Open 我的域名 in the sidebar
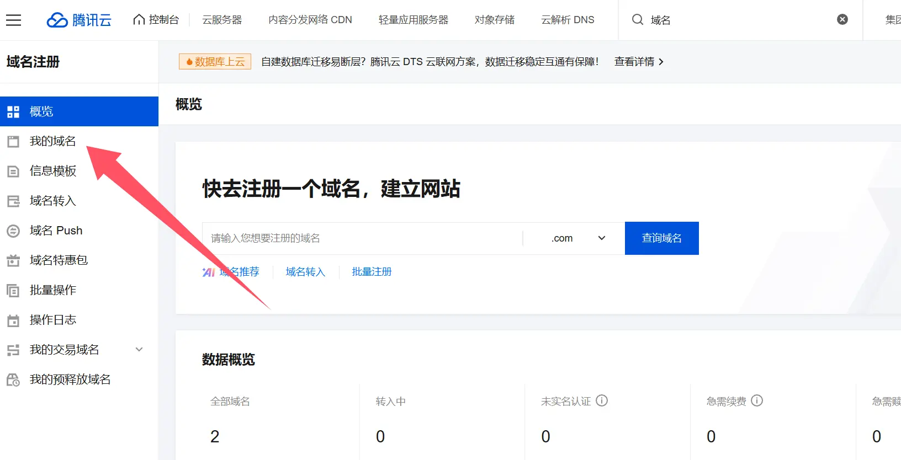Screen dimensions: 901x460 pos(52,141)
